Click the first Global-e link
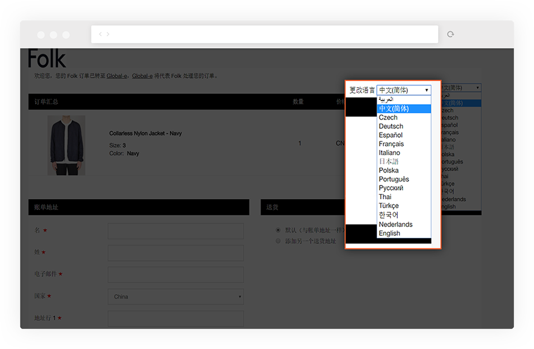Screen dimensions: 534x349 (117, 75)
